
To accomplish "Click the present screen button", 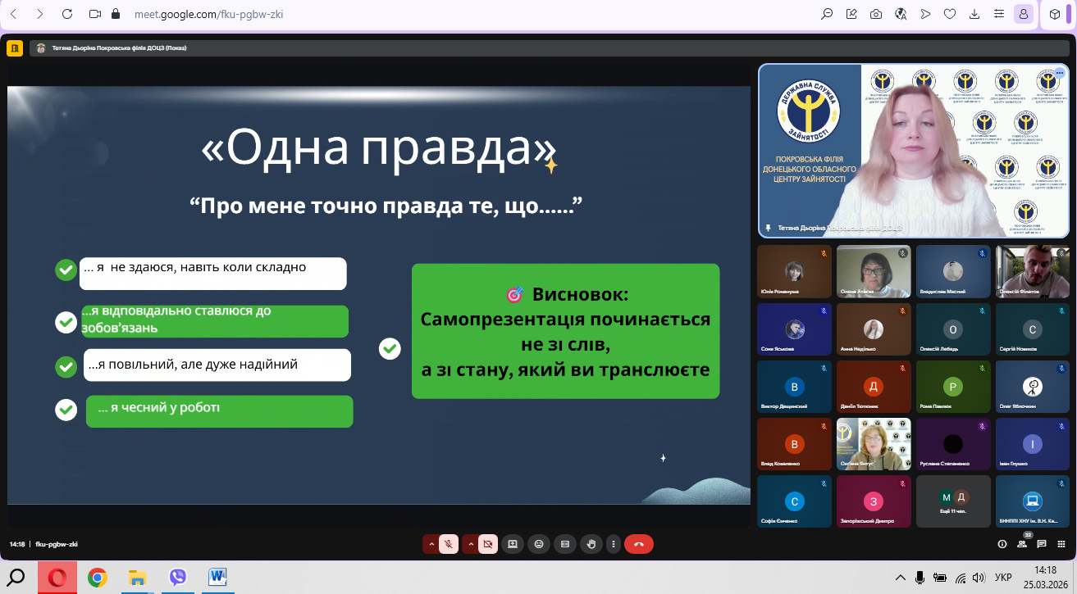I will (513, 544).
